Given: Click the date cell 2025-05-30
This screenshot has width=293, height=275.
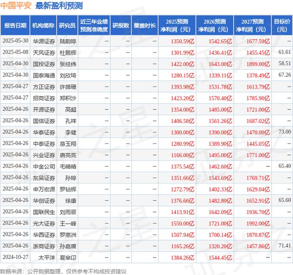Looking at the screenshot, I should [15, 41].
